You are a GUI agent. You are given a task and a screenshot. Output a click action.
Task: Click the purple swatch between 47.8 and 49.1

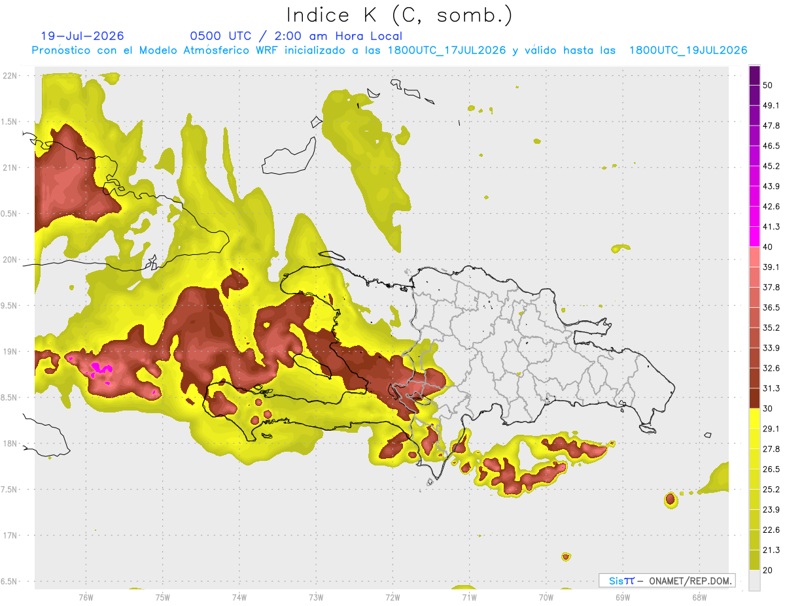pyautogui.click(x=754, y=115)
